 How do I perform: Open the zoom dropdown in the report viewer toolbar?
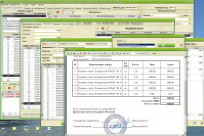(x=95, y=54)
